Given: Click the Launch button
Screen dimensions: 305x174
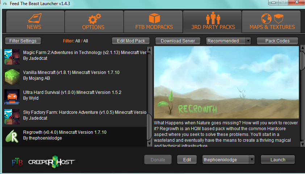Looking at the screenshot, I should tap(278, 160).
